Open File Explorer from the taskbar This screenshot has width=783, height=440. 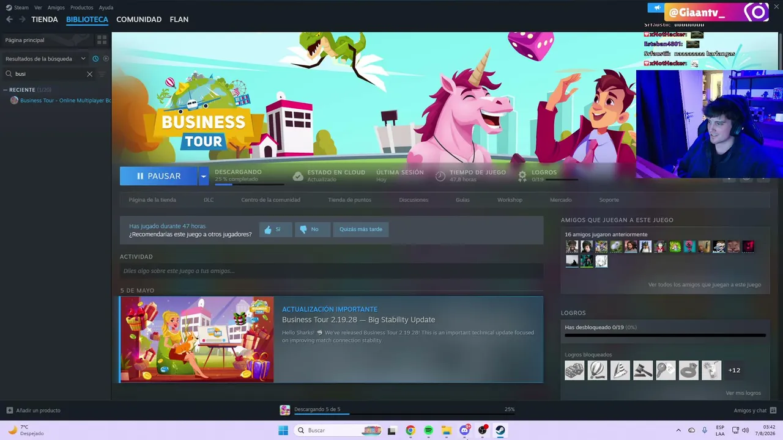(x=447, y=430)
